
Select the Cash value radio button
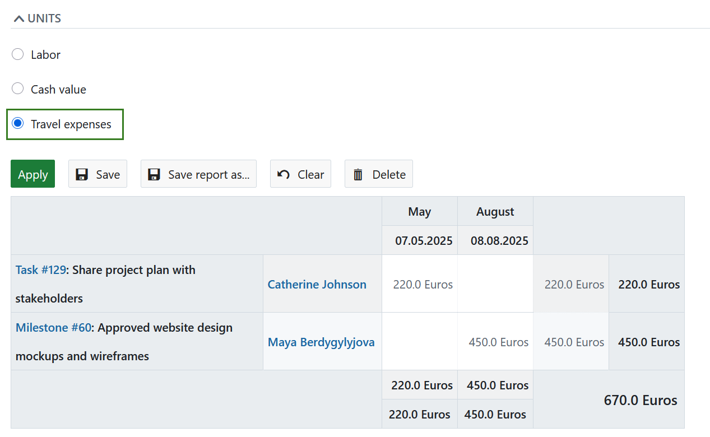tap(17, 88)
